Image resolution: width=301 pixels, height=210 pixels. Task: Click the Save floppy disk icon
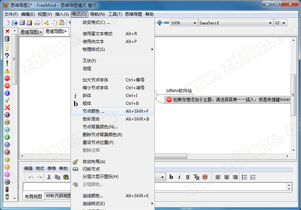pos(22,23)
